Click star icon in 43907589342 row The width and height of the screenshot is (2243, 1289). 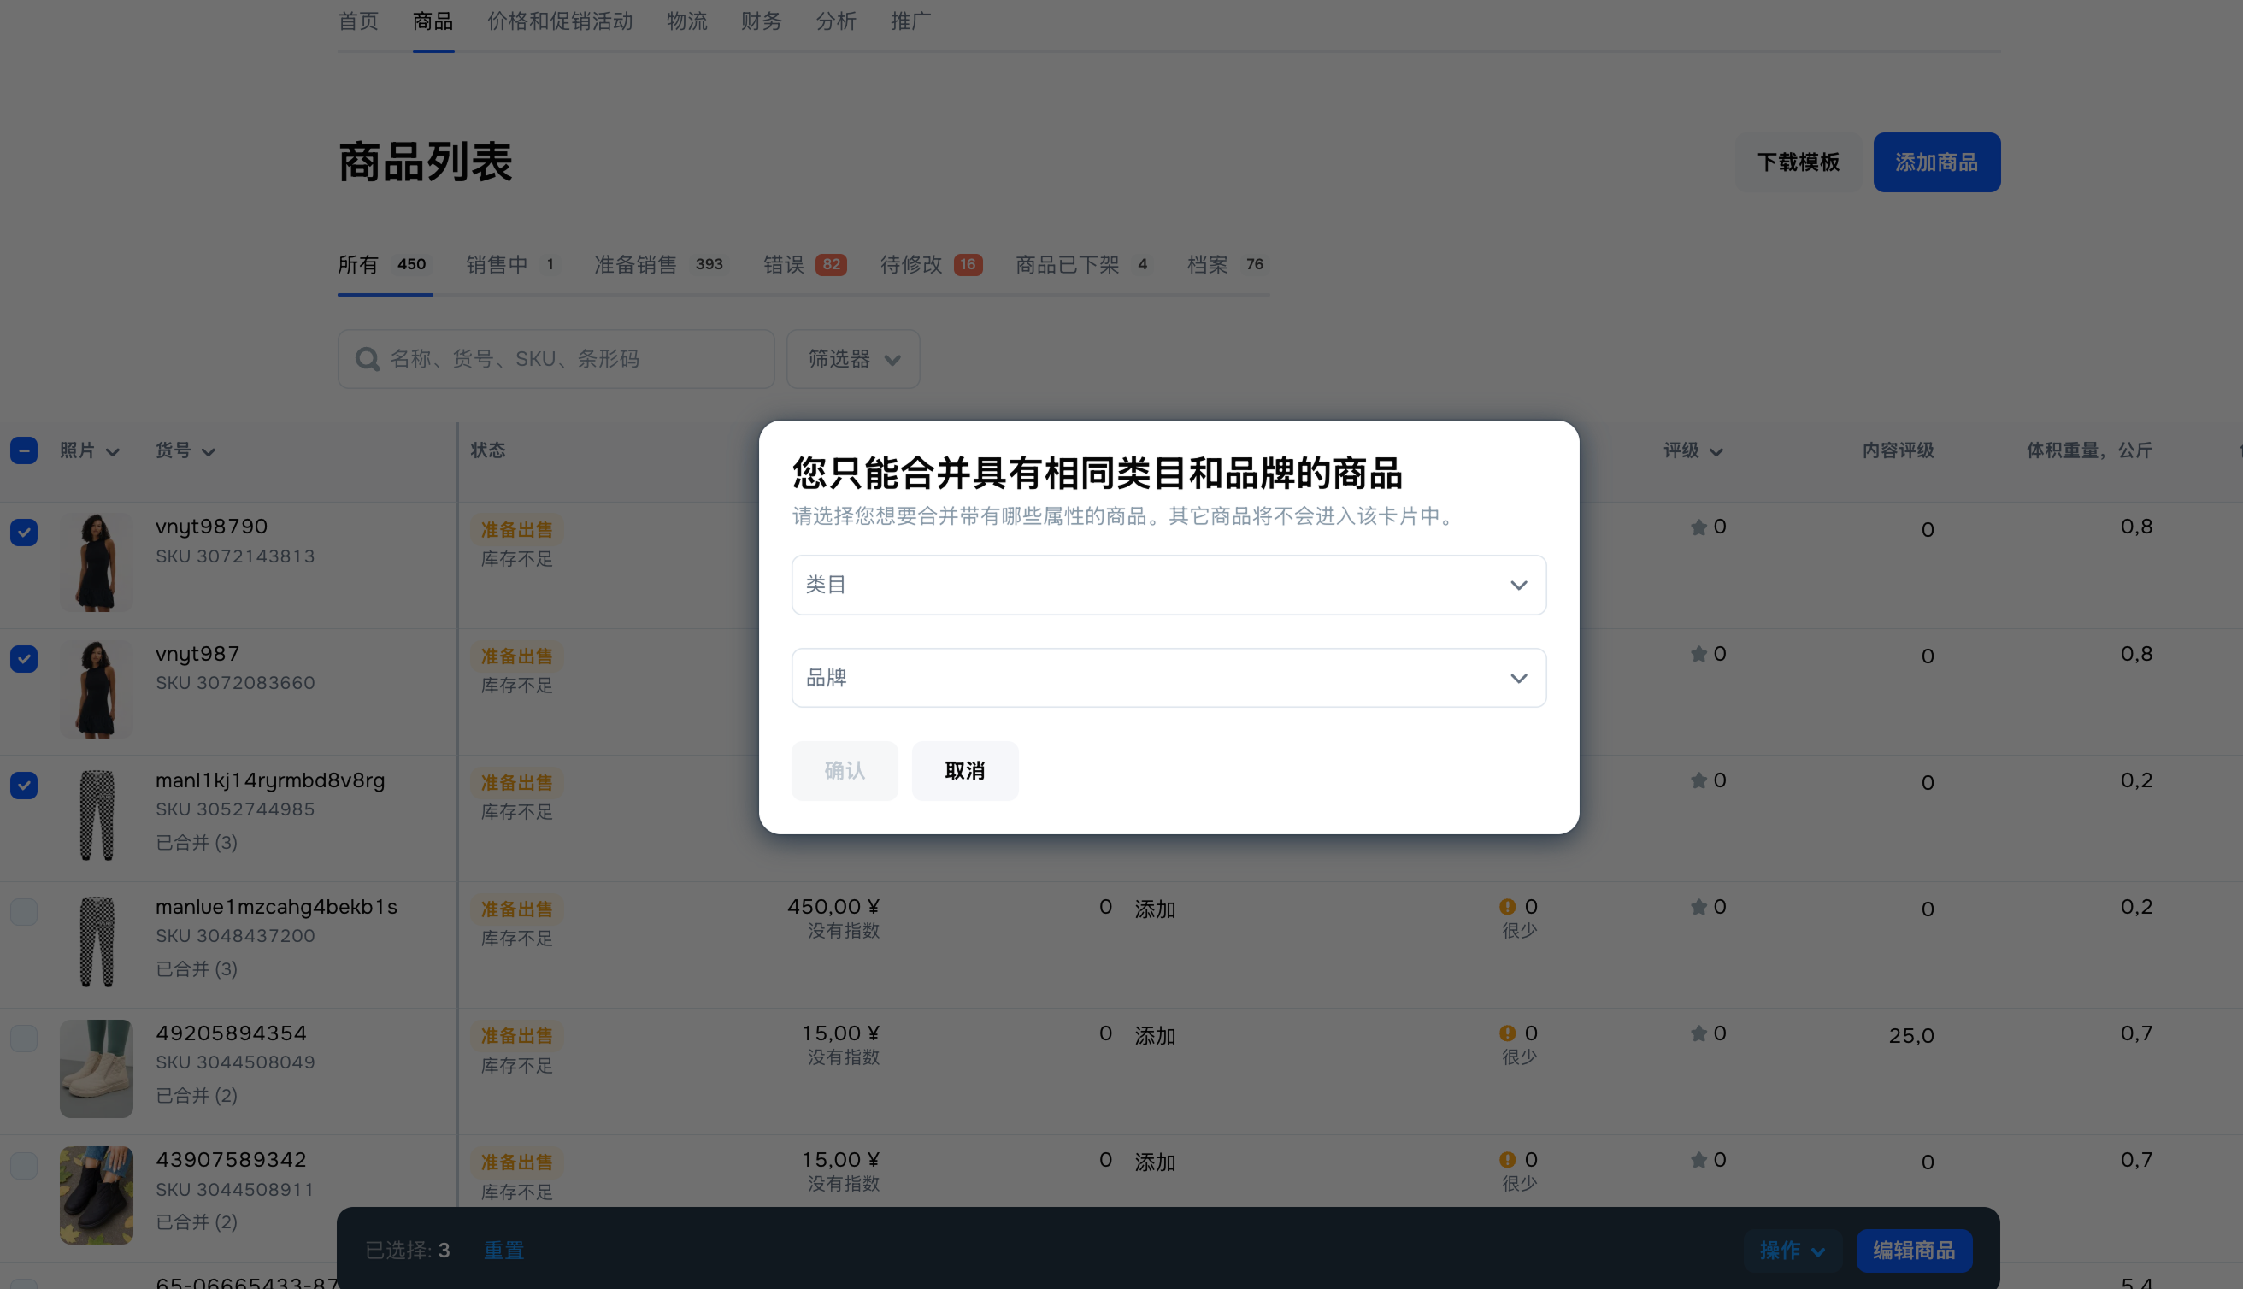pyautogui.click(x=1698, y=1160)
